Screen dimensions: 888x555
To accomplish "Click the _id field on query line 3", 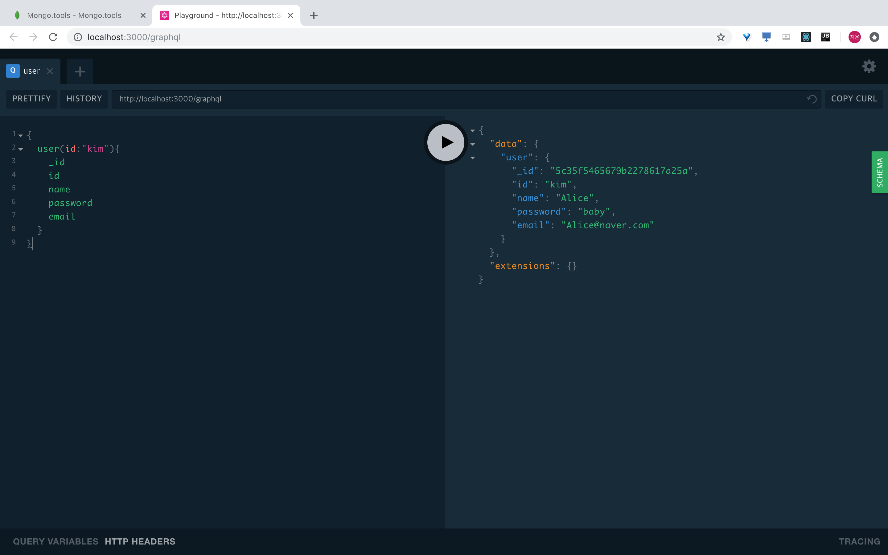I will [56, 162].
